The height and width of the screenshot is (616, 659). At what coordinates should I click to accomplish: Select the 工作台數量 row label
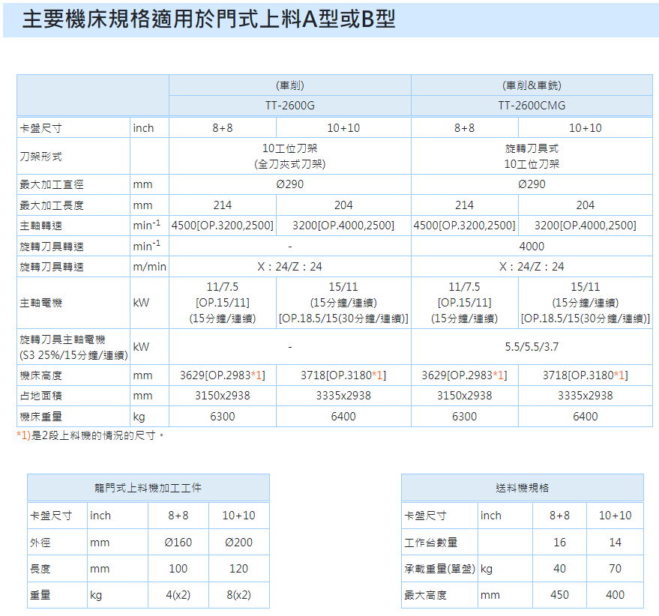[x=431, y=543]
